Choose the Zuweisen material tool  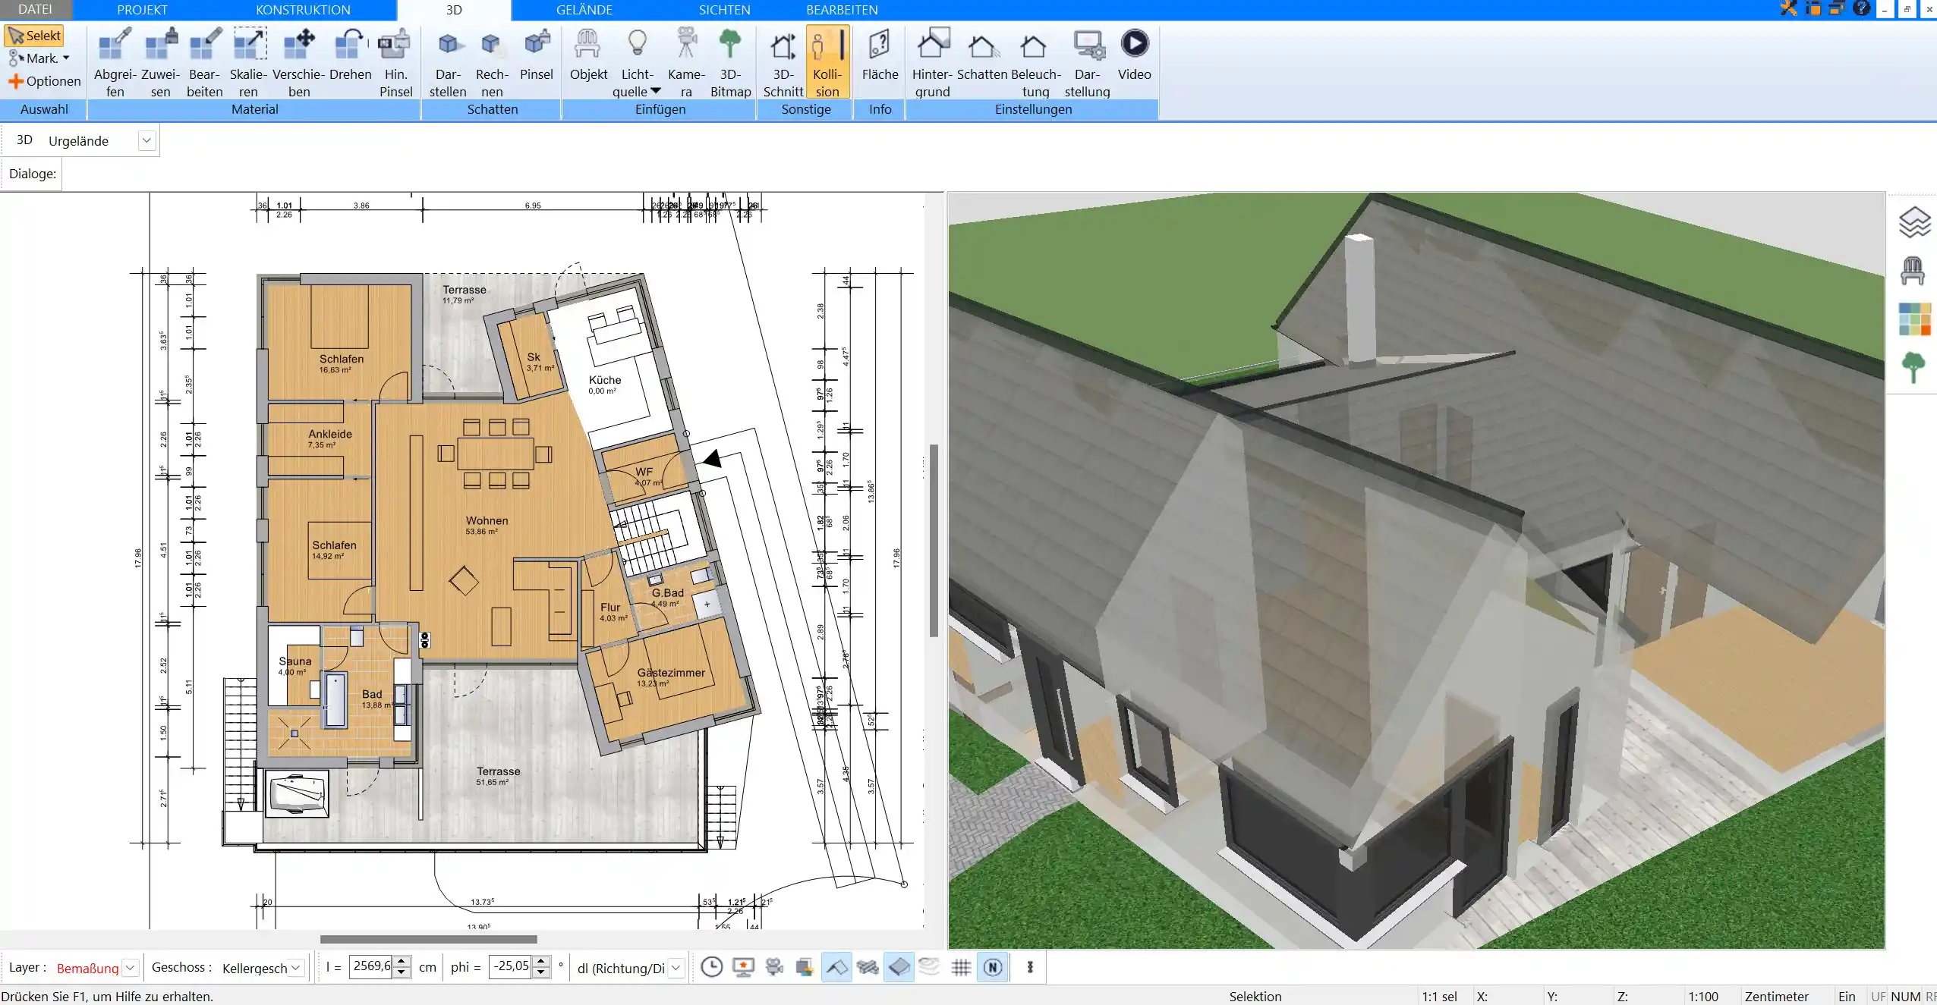(160, 62)
